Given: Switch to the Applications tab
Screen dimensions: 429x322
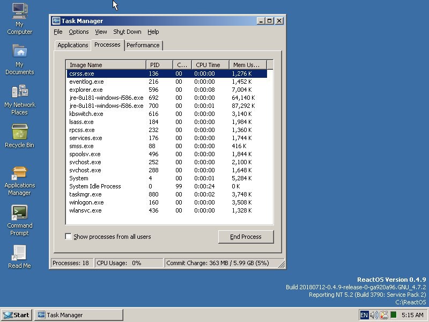Looking at the screenshot, I should click(72, 45).
